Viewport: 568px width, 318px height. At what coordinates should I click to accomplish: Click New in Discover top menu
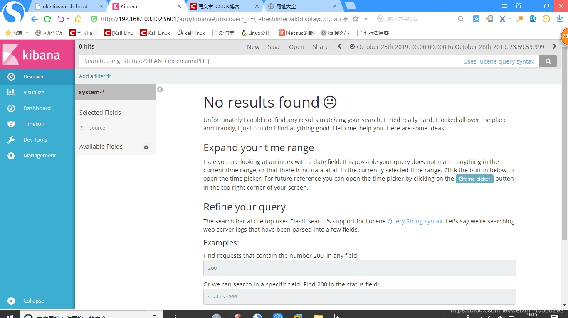(x=253, y=47)
